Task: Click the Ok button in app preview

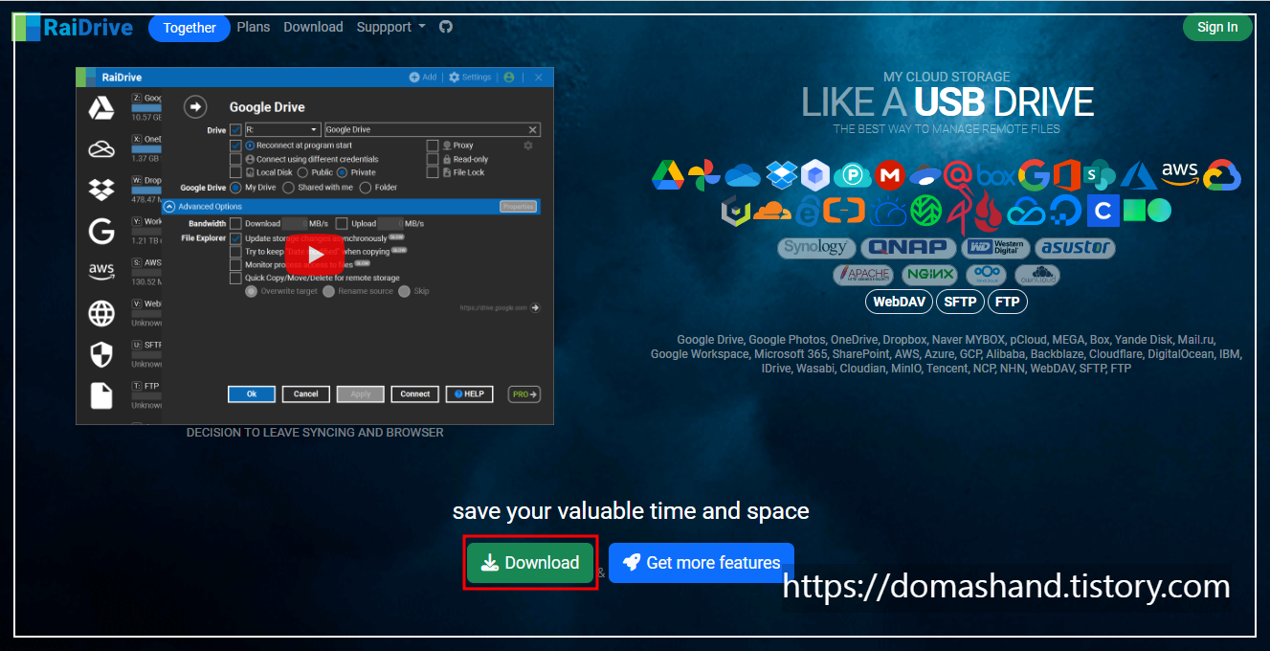Action: tap(252, 393)
